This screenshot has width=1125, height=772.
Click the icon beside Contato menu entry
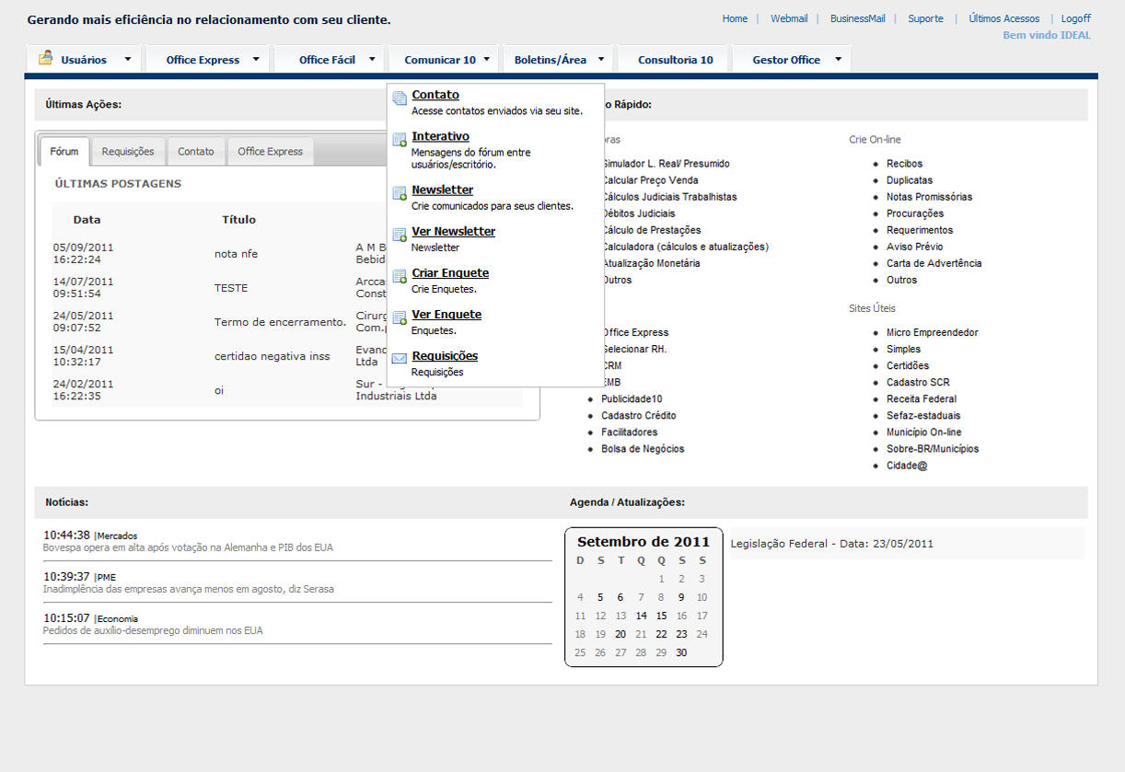click(400, 98)
